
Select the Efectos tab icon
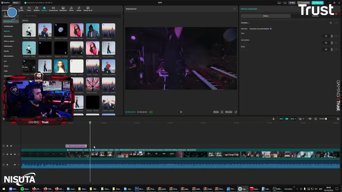44,9
